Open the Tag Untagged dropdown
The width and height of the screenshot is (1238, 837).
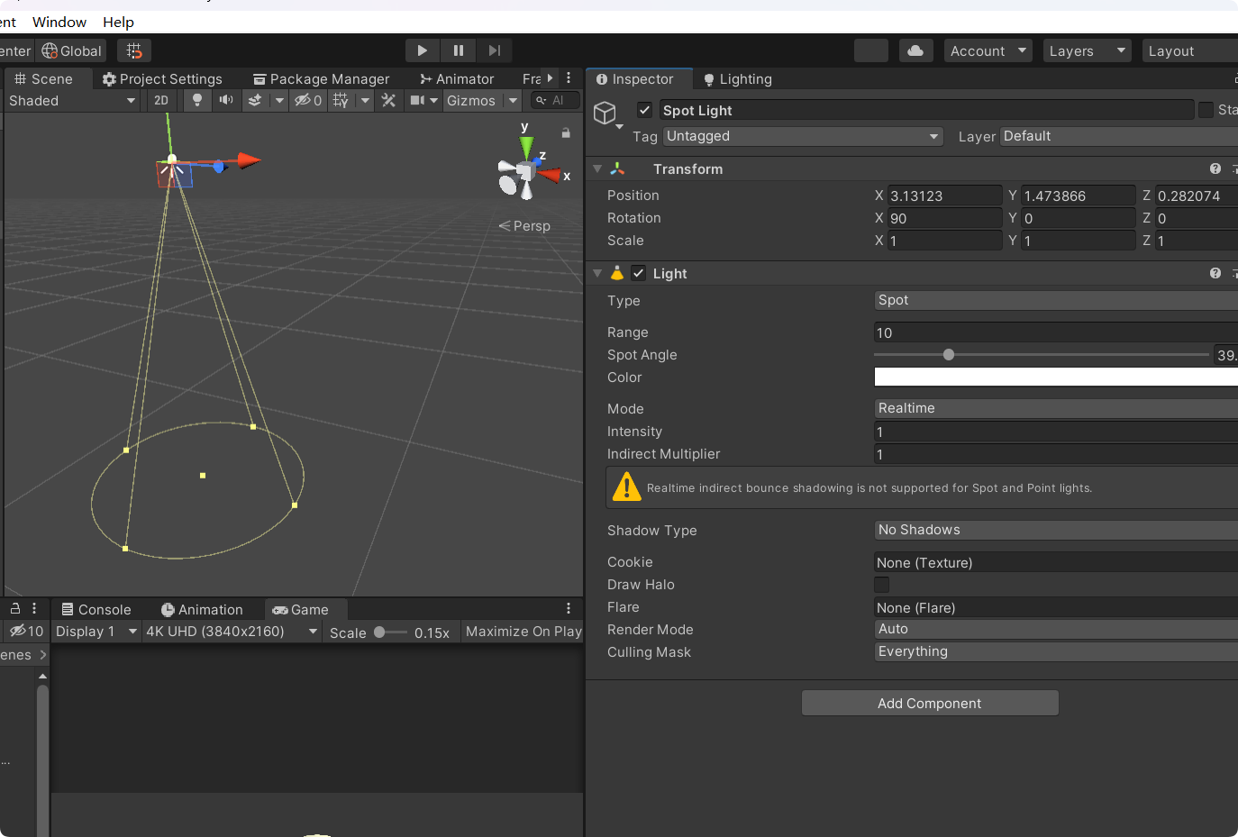[803, 136]
